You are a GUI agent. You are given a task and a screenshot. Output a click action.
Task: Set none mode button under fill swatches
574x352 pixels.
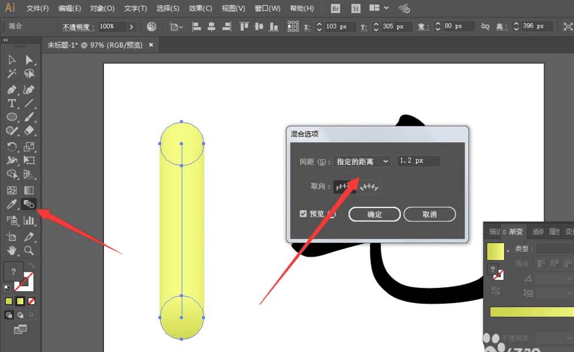[32, 301]
